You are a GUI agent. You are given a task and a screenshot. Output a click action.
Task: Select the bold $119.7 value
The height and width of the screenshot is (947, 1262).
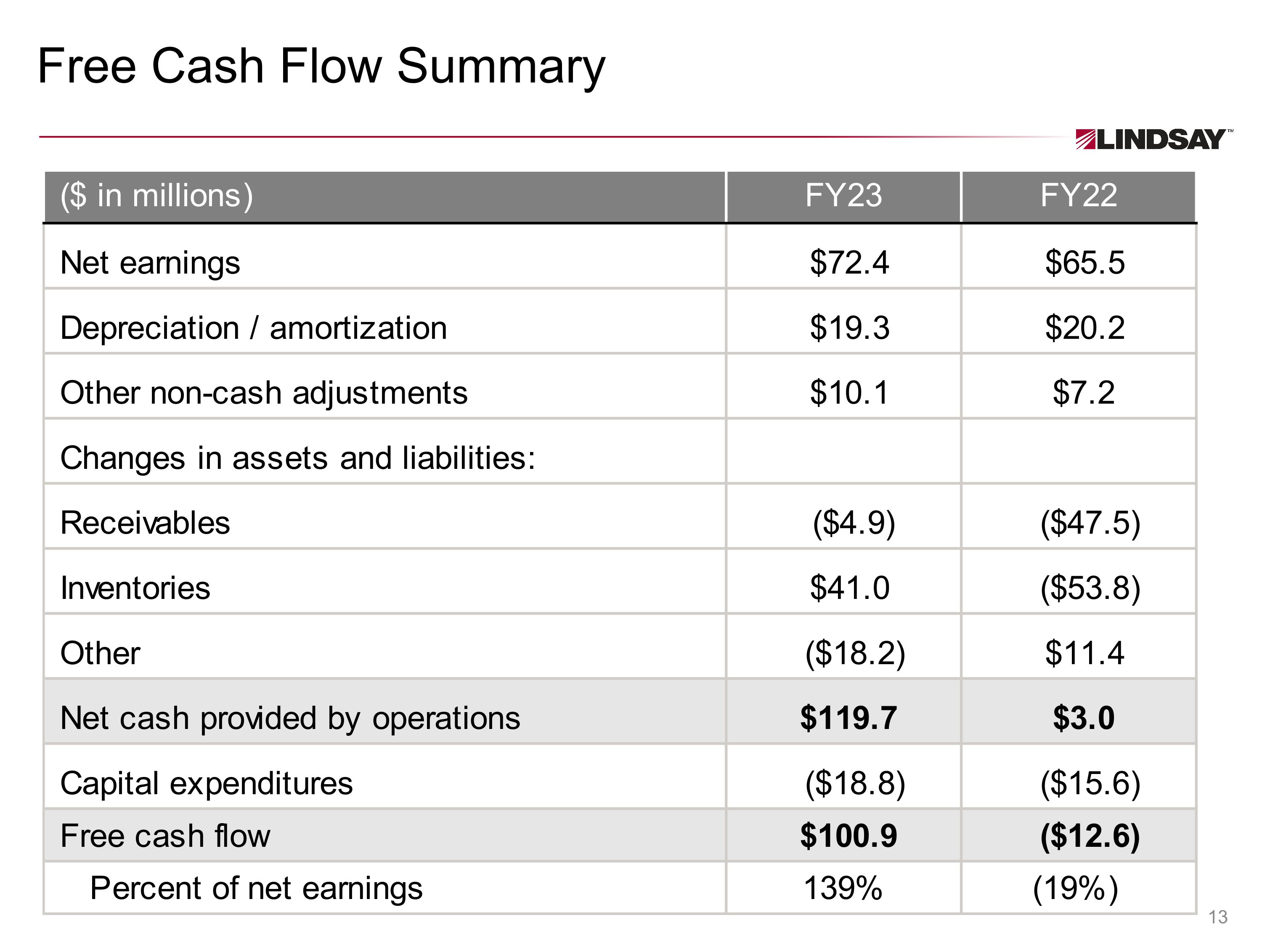coord(848,718)
